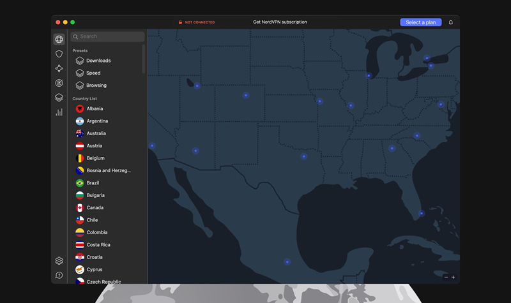511x303 pixels.
Task: Zoom out the map with minus button
Action: coord(446,277)
